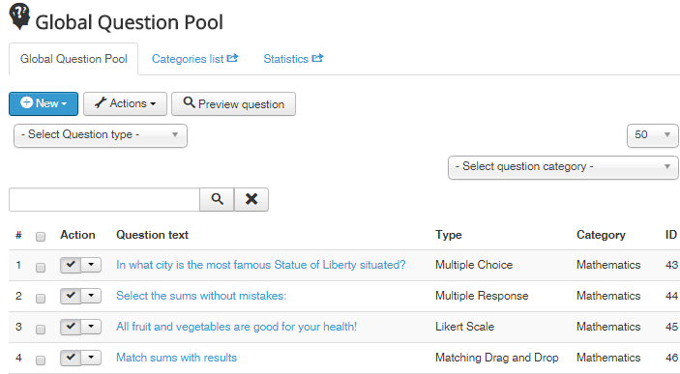680x374 pixels.
Task: Click the Preview question button
Action: tap(233, 103)
